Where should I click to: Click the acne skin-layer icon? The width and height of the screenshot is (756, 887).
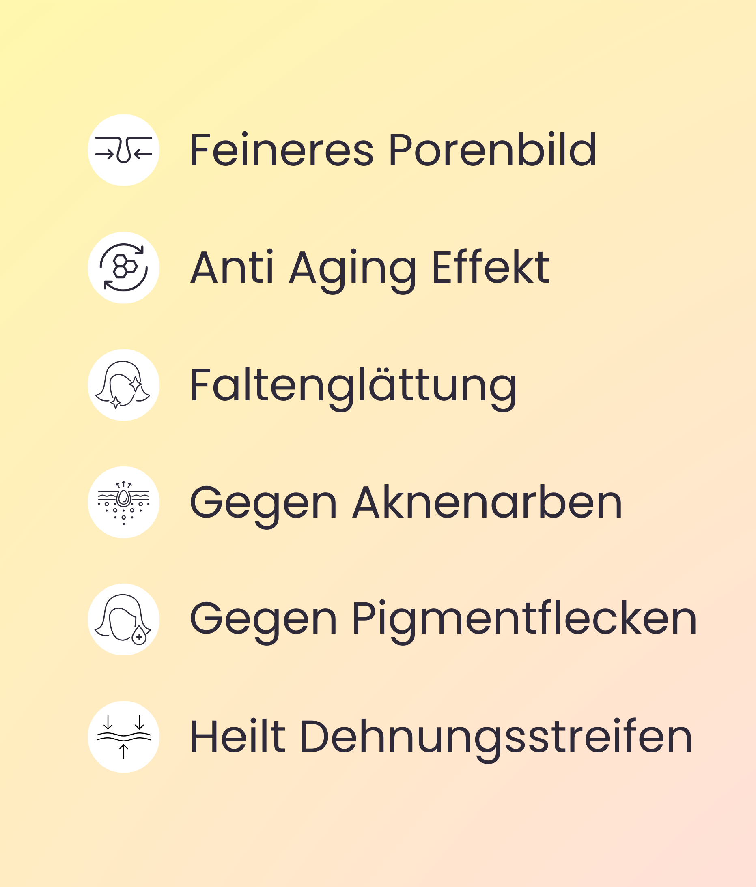pyautogui.click(x=123, y=502)
